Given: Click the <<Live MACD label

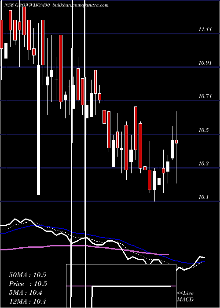Looking at the screenshot, I should tap(185, 296).
